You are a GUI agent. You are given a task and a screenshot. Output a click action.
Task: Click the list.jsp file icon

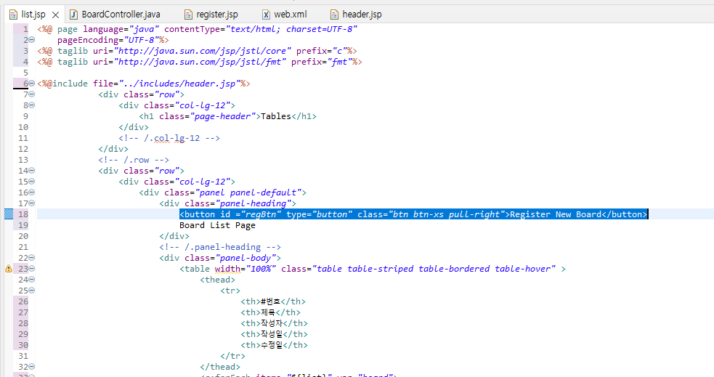coord(14,15)
